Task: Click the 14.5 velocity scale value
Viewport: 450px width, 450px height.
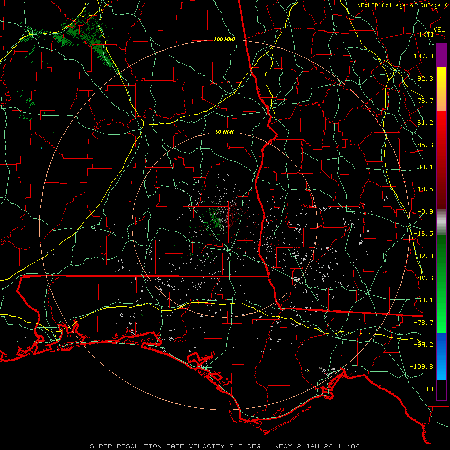Action: pos(425,189)
